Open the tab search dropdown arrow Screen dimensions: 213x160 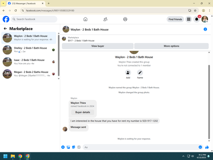point(3,3)
